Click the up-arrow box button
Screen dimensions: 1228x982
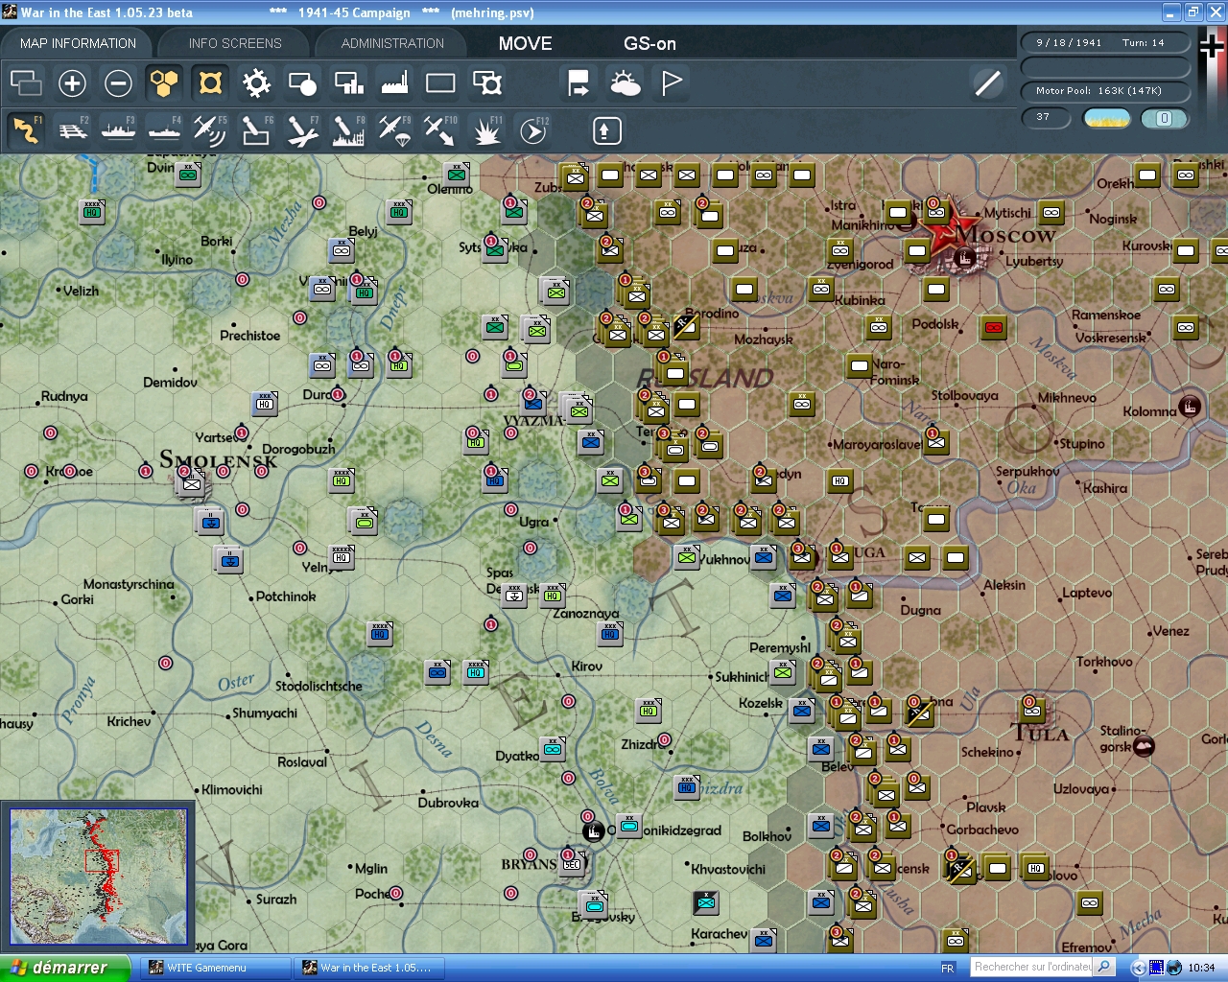pyautogui.click(x=606, y=130)
